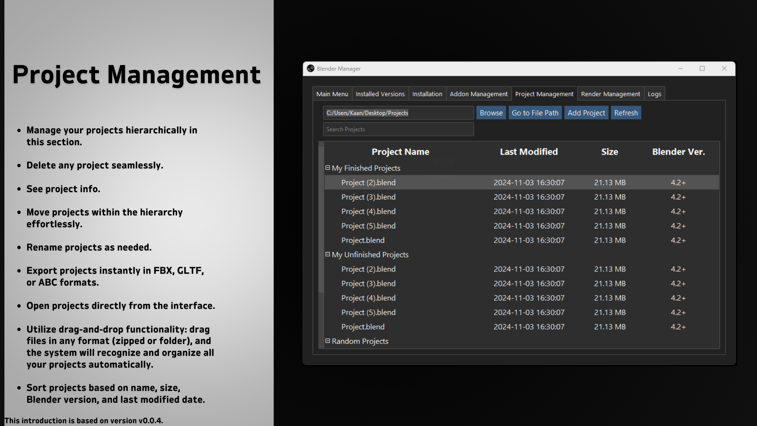This screenshot has height=426, width=757.
Task: Click the Blender Manager logo icon
Action: coord(311,69)
